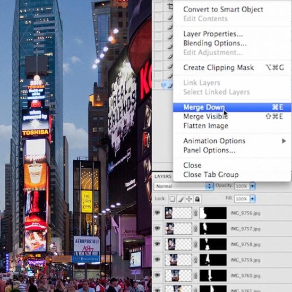
Task: Choose Close Tab Group
Action: 211,175
